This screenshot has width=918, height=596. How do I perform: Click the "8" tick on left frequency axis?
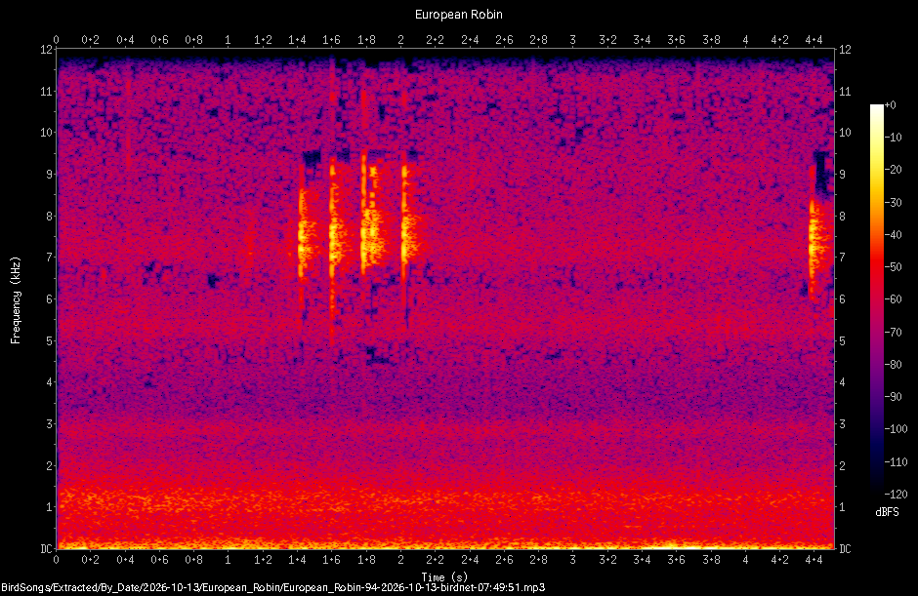(50, 216)
